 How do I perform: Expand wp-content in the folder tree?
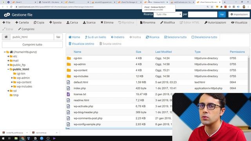pos(12,82)
